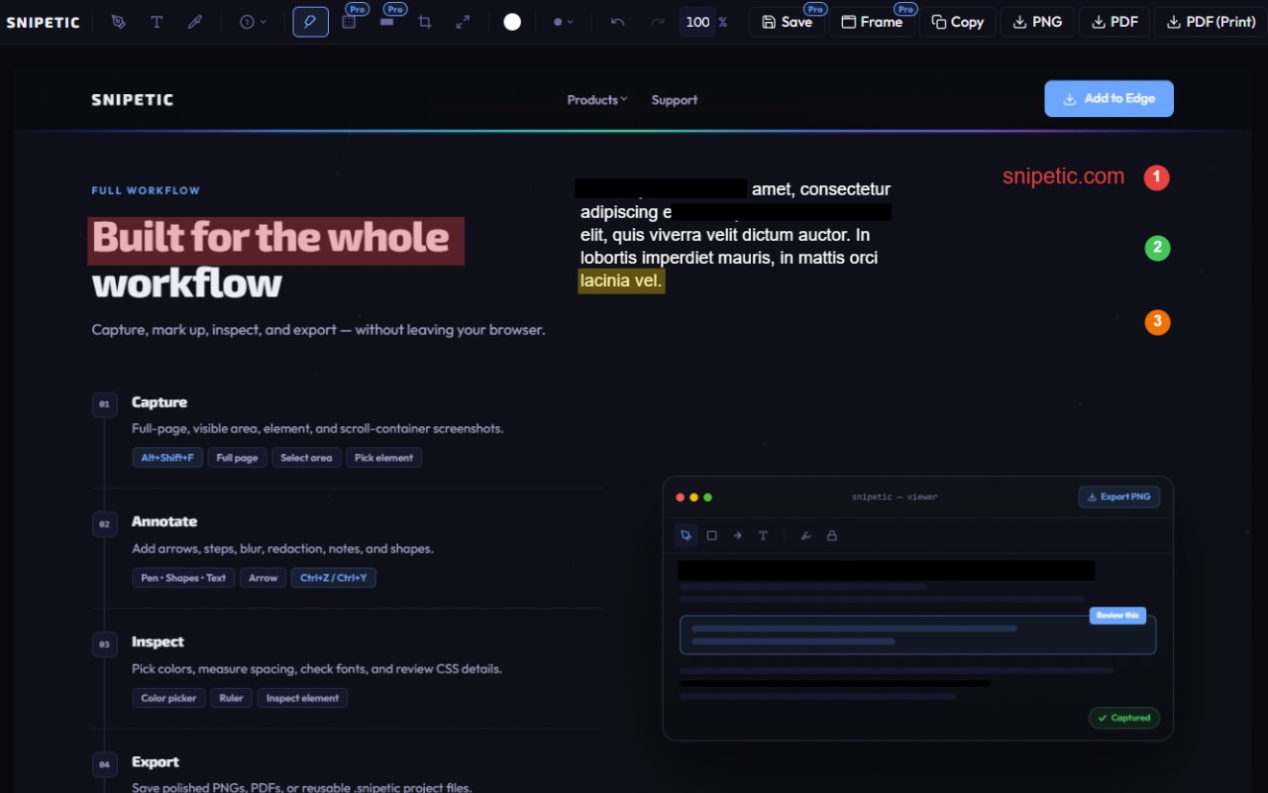Image resolution: width=1268 pixels, height=793 pixels.
Task: Choose the Pro blur/pixelate grid tool
Action: click(x=349, y=22)
